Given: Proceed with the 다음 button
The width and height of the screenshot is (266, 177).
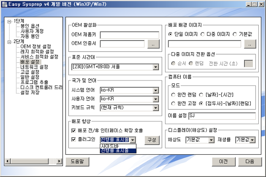Looking at the screenshot, I should [250, 162].
